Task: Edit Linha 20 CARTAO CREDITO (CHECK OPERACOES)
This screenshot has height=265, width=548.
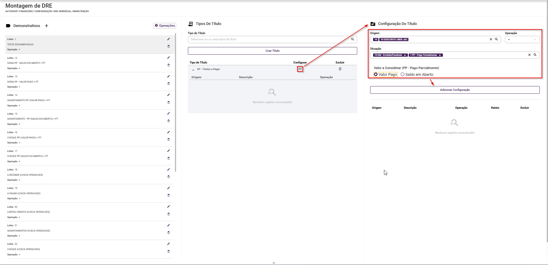Action: (x=168, y=207)
